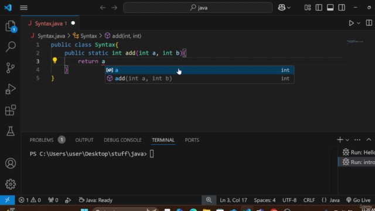Click the editor minimap preview
Viewport: 375px width, 211px height.
tap(355, 42)
